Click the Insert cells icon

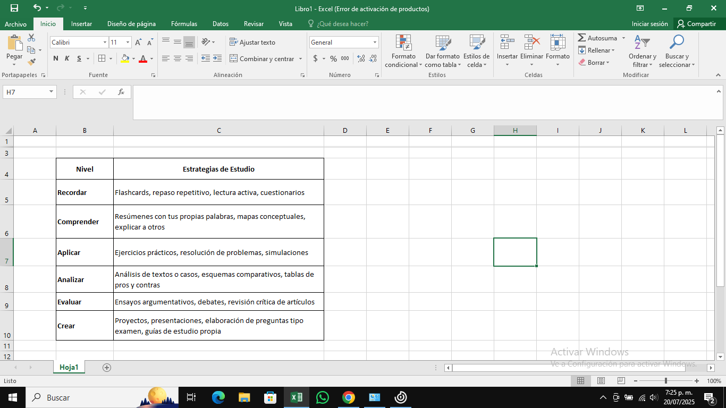point(507,42)
